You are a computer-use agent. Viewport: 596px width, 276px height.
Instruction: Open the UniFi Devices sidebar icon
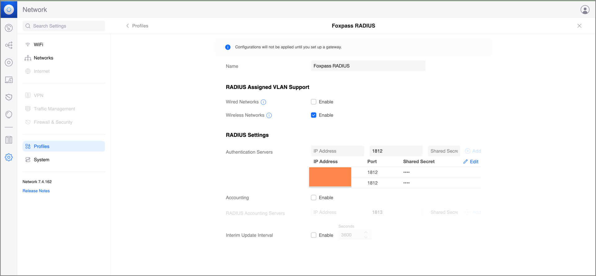pyautogui.click(x=9, y=63)
